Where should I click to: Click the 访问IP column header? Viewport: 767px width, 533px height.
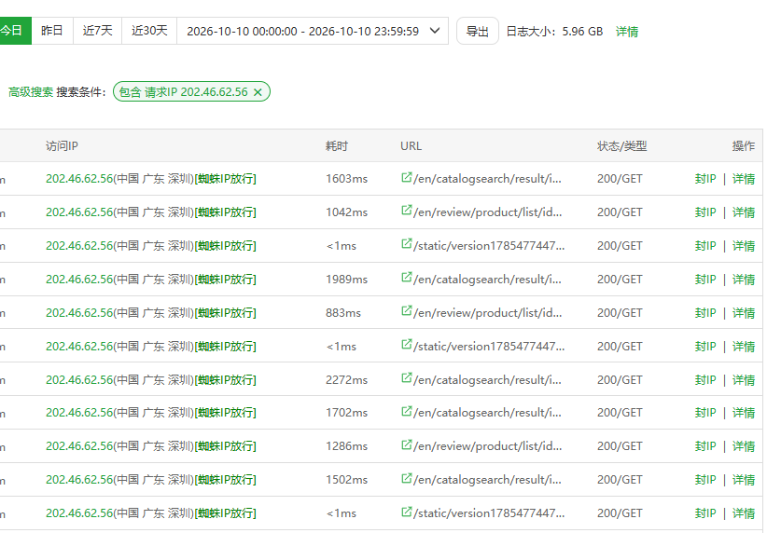point(62,146)
